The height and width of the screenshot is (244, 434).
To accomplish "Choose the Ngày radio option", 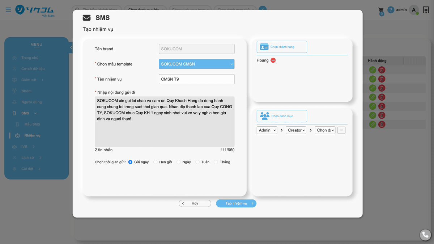I will point(178,162).
